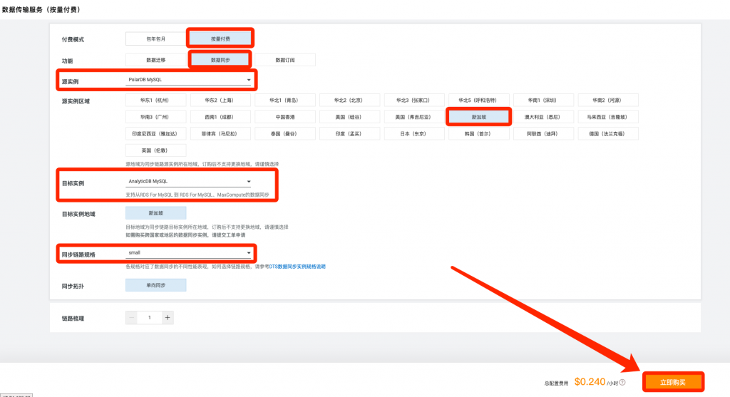Click the price help question-mark icon
Screen dimensions: 730x397
(622, 383)
